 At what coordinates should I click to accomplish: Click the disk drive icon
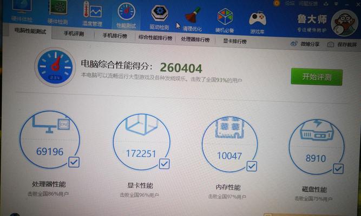point(317,130)
